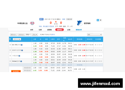This screenshot has width=125, height=90.
Task: Click the 客胜 column header
Action: [46, 39]
